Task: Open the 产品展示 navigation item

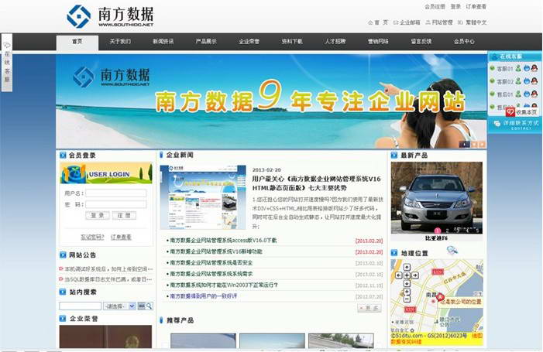Action: [206, 42]
